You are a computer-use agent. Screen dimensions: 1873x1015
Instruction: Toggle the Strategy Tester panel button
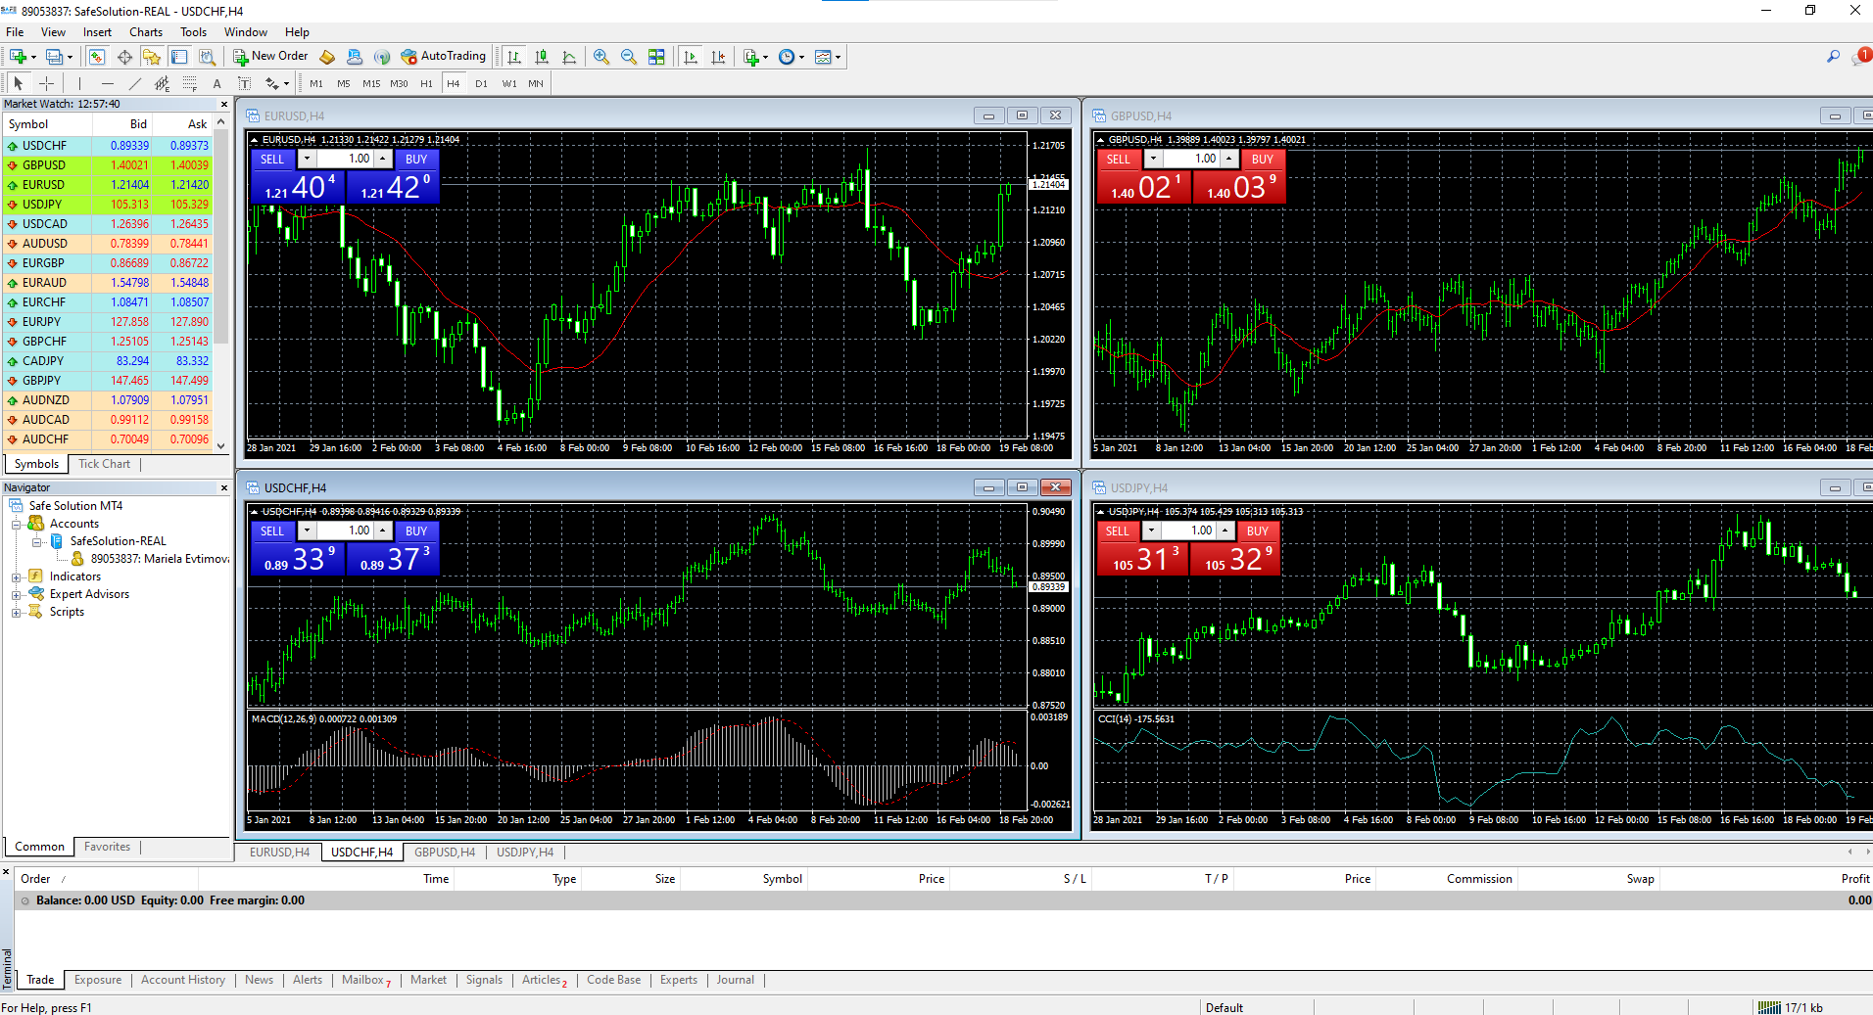point(207,57)
